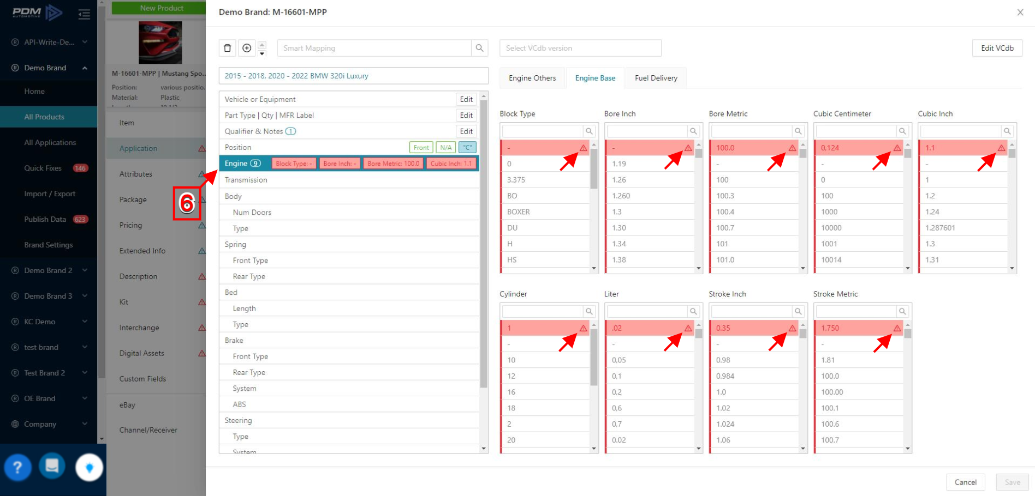Click the green New Product button

(x=159, y=8)
